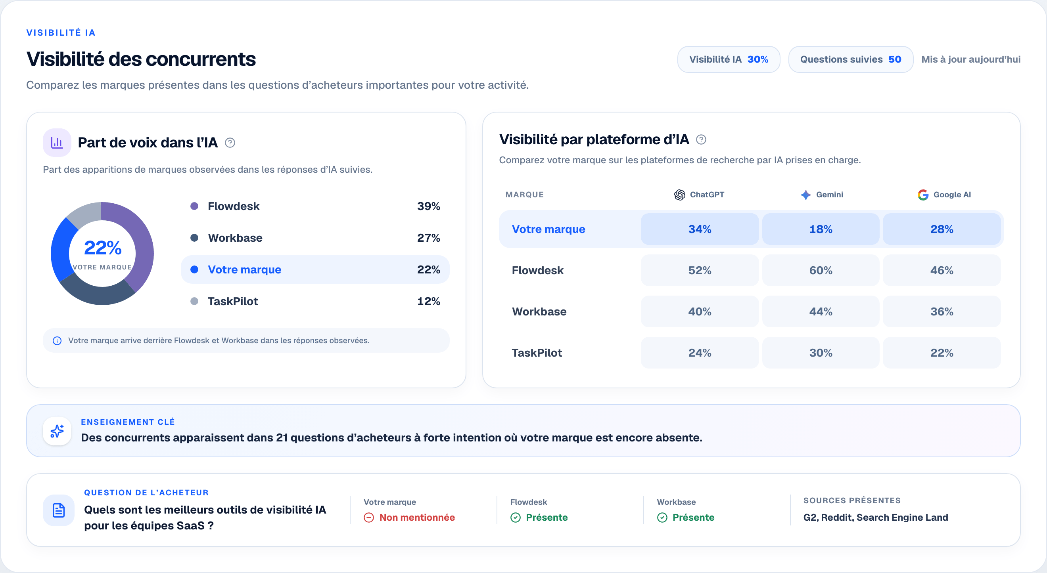Click Workbase Gemini cell 44%

coord(821,311)
